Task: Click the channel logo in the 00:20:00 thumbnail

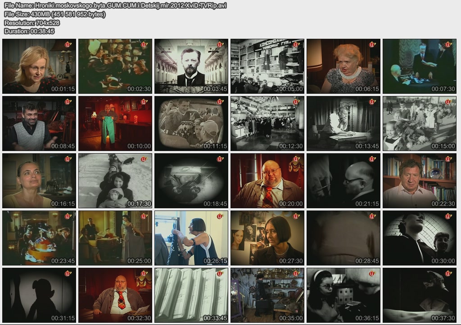Action: (296, 159)
